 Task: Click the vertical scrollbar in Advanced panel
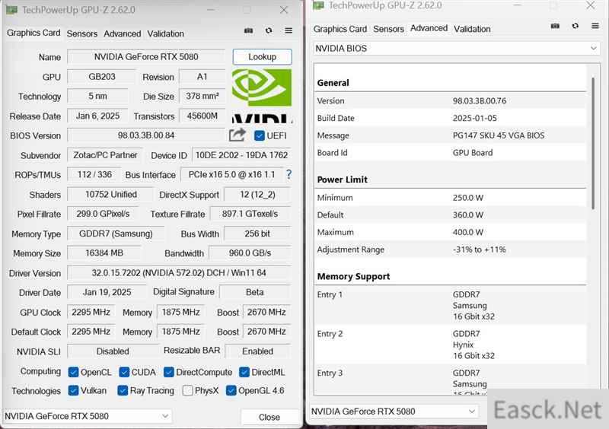click(x=593, y=144)
